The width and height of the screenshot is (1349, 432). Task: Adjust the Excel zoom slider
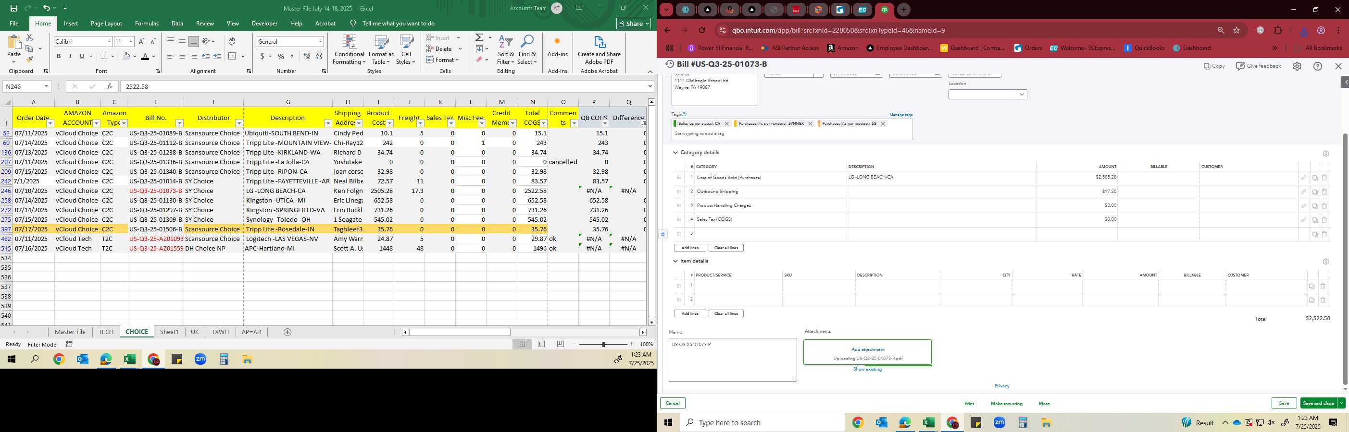point(603,344)
